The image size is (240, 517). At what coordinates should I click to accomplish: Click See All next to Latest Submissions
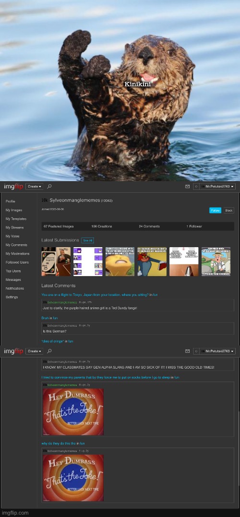point(88,240)
